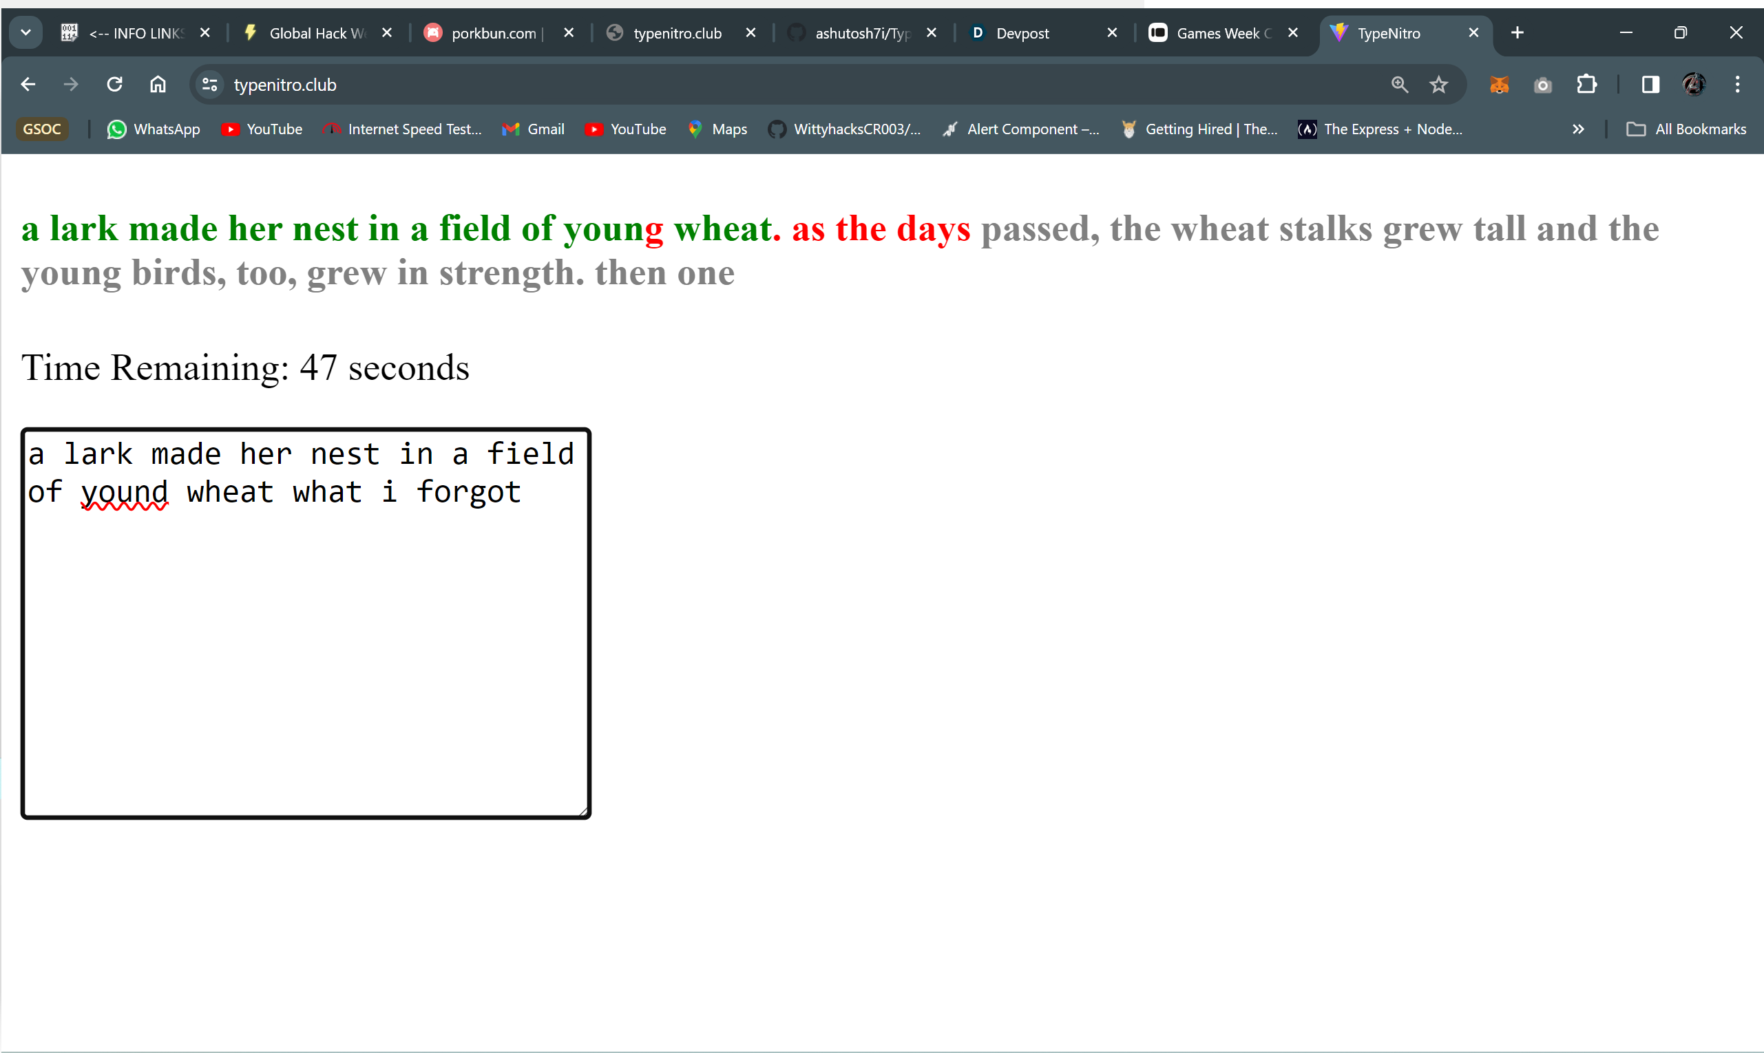
Task: Open the WhatsApp bookmark
Action: (x=154, y=129)
